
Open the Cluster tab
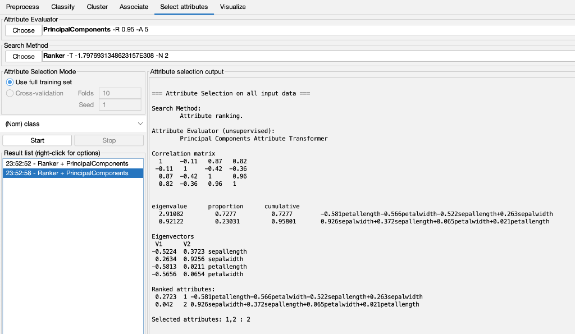(97, 7)
